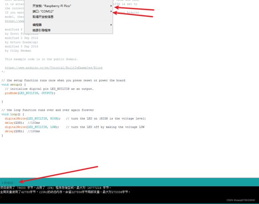Click the line "void loop() {"
The image size is (259, 204).
(13, 114)
